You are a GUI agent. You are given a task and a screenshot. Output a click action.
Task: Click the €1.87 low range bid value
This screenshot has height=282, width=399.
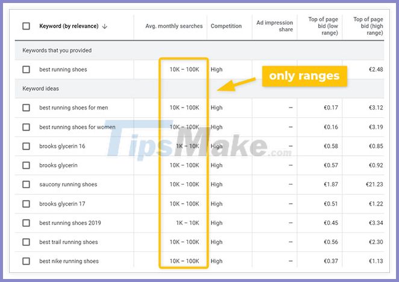point(331,184)
